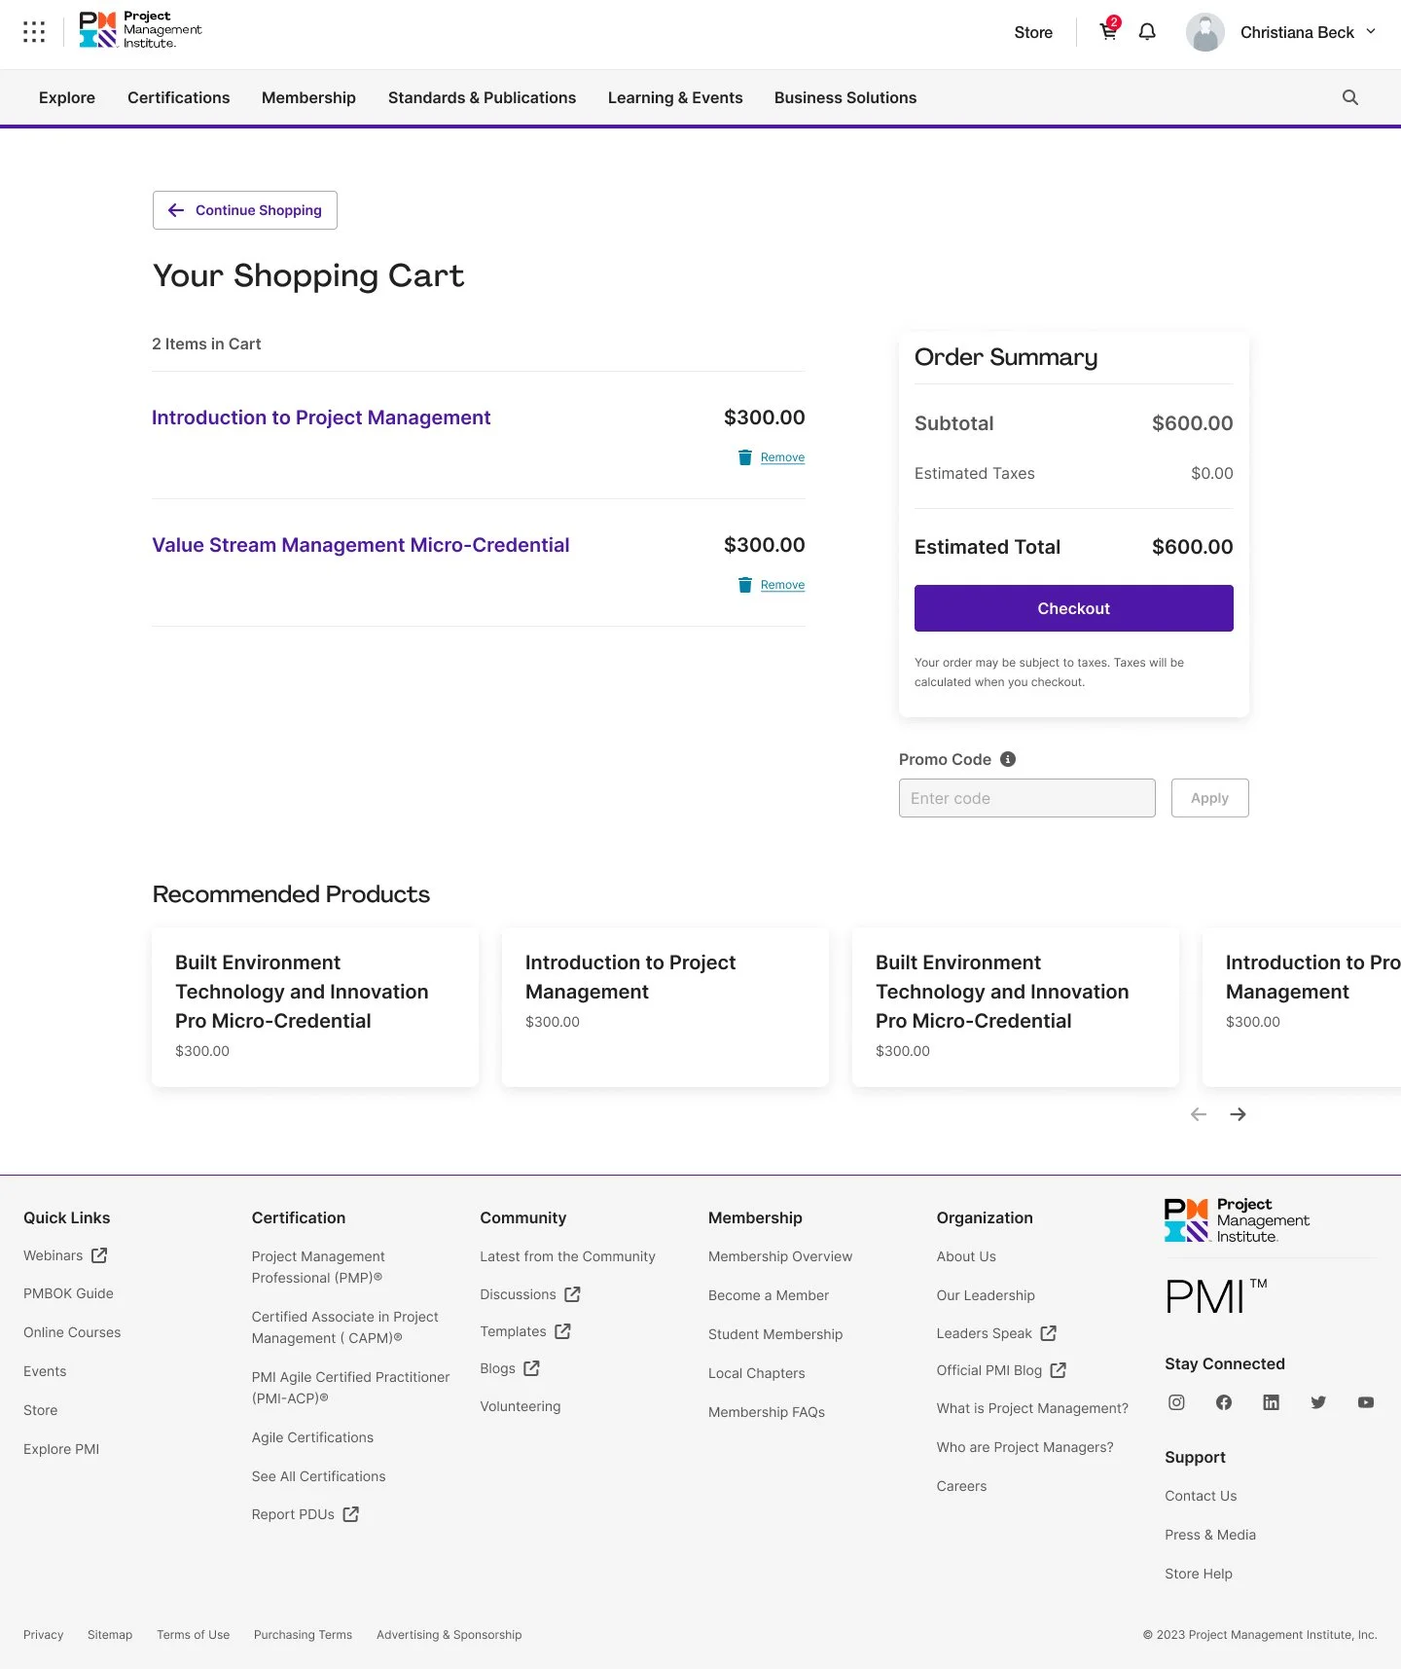Open the Standards & Publications menu
This screenshot has width=1401, height=1669.
tap(482, 97)
